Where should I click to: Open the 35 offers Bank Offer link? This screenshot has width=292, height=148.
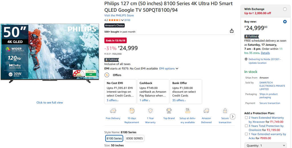[179, 100]
